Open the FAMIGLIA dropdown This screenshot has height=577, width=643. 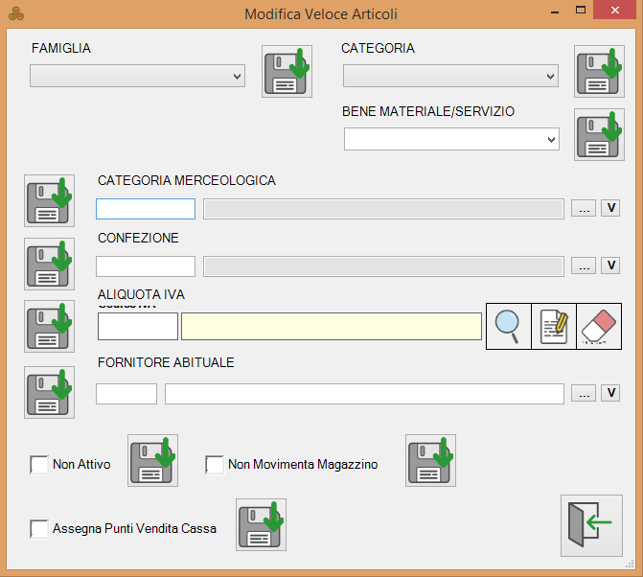click(137, 76)
